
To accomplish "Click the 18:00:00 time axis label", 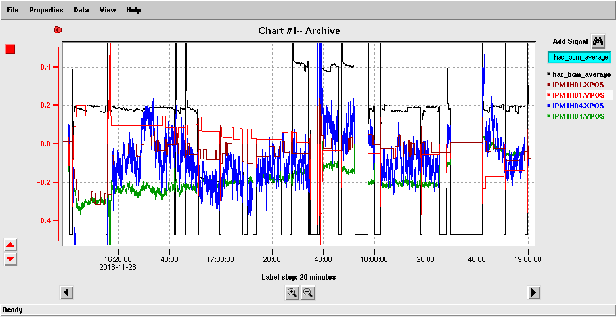I will click(x=374, y=259).
